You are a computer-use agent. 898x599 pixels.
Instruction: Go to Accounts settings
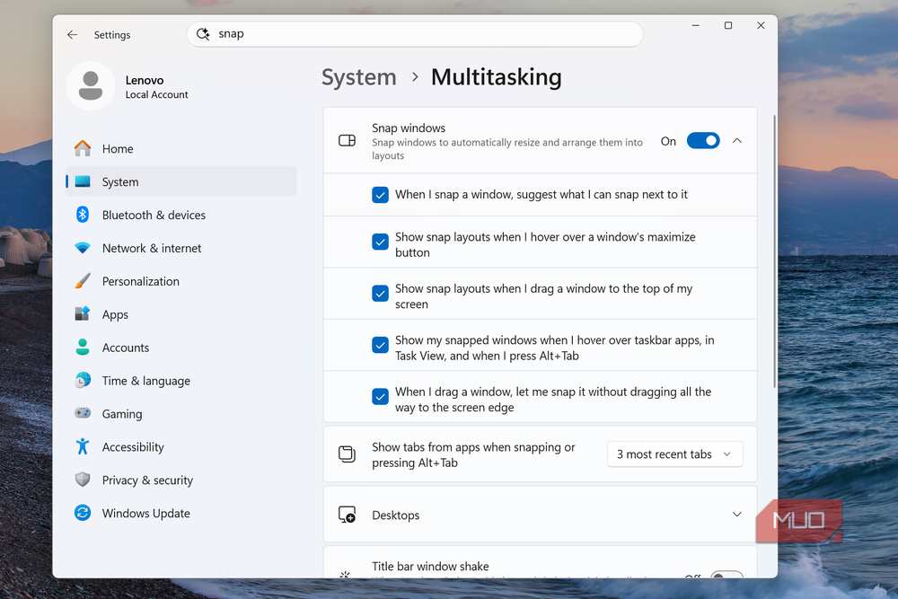point(181,348)
